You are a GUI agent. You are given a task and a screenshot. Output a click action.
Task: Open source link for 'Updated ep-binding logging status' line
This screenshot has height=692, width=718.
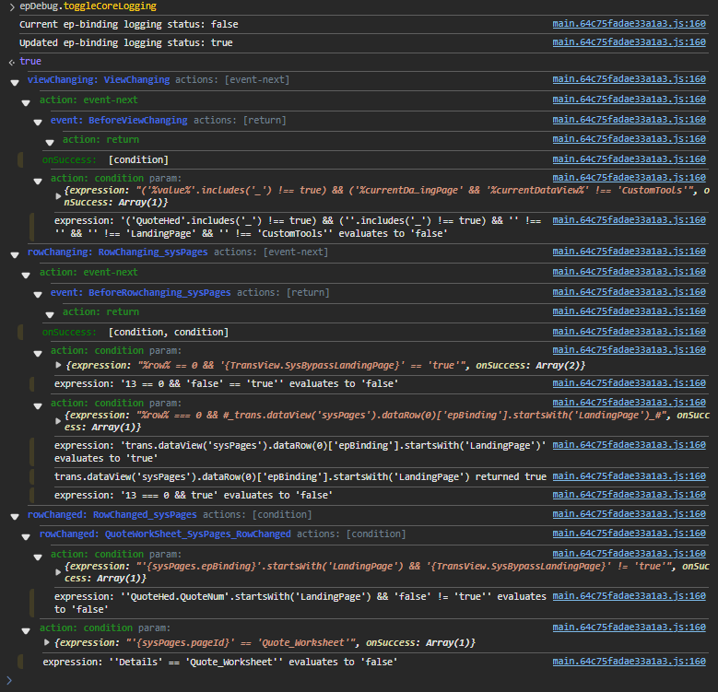629,42
